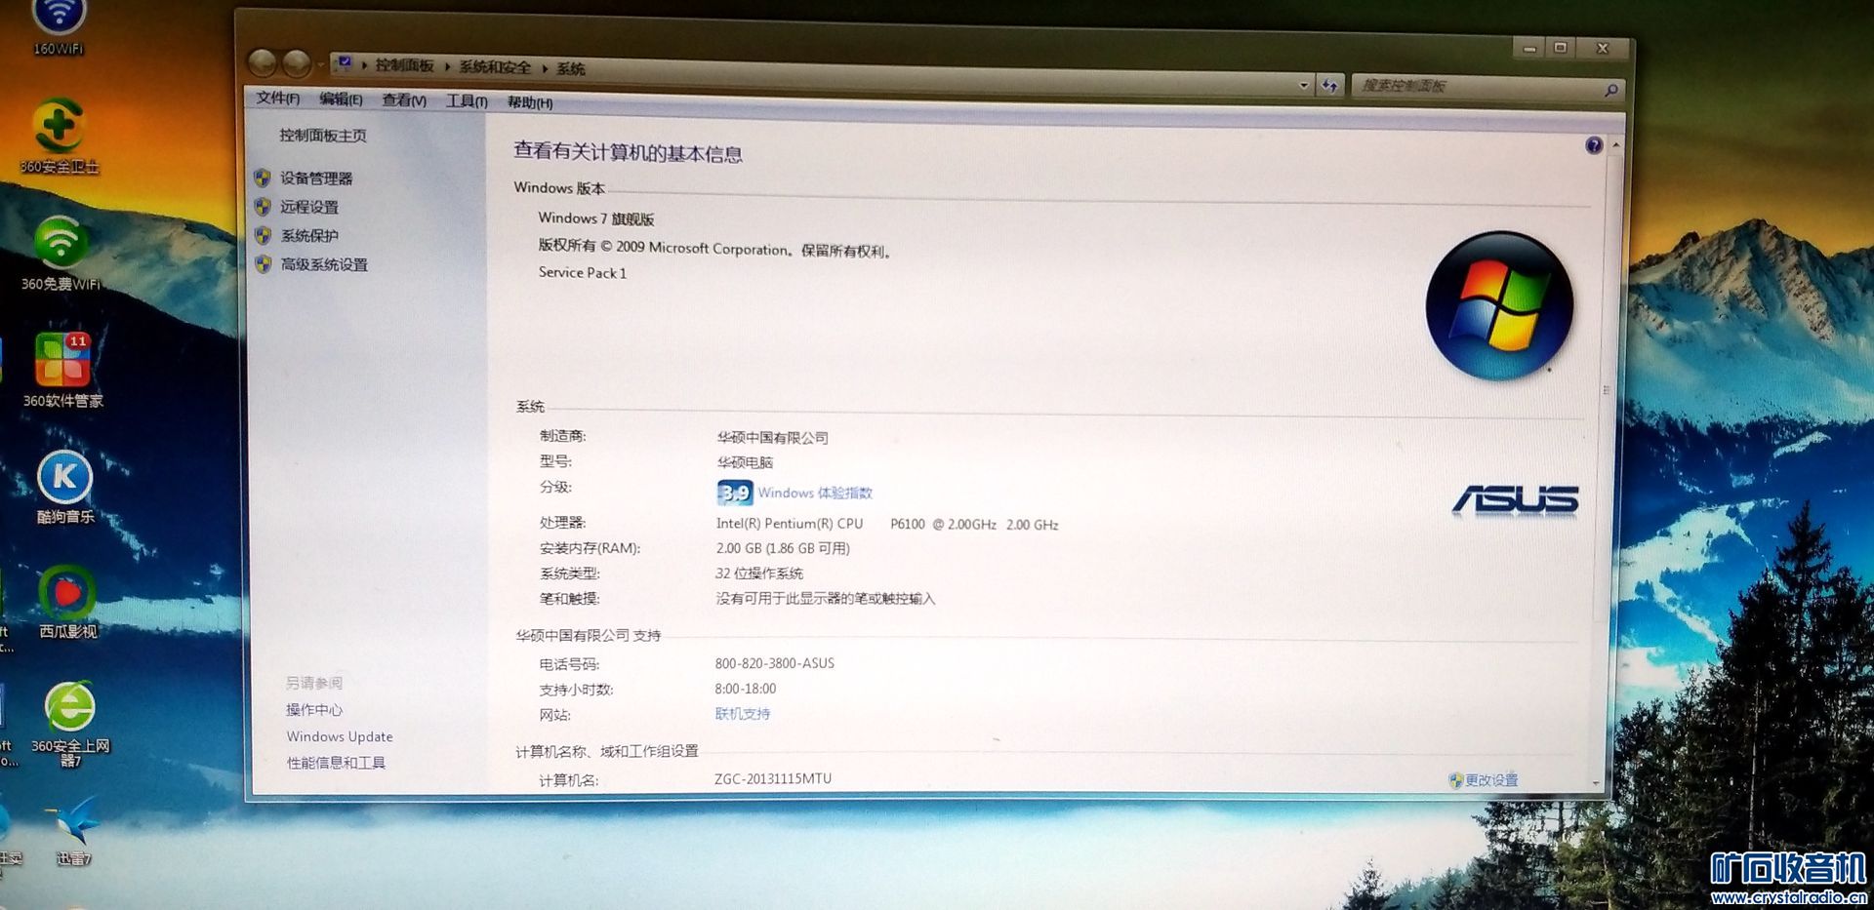The width and height of the screenshot is (1874, 910).
Task: Click the Windows 体验指数 link
Action: tap(815, 494)
